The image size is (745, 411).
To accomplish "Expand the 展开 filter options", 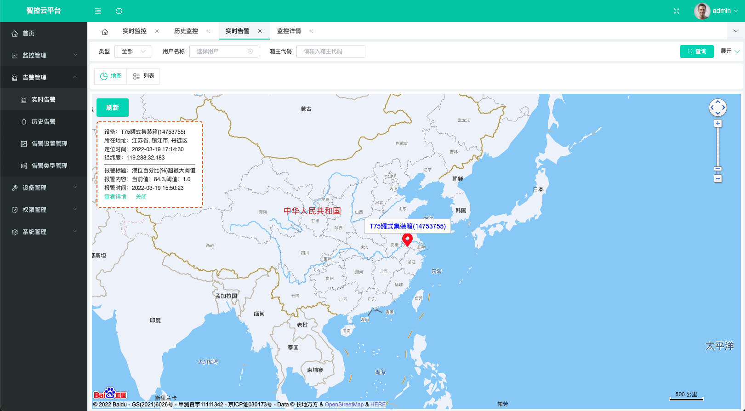I will point(730,51).
